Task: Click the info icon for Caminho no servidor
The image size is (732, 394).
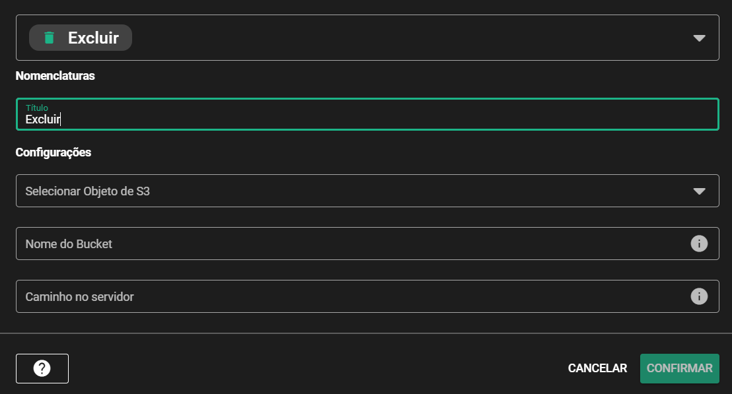Action: click(699, 296)
